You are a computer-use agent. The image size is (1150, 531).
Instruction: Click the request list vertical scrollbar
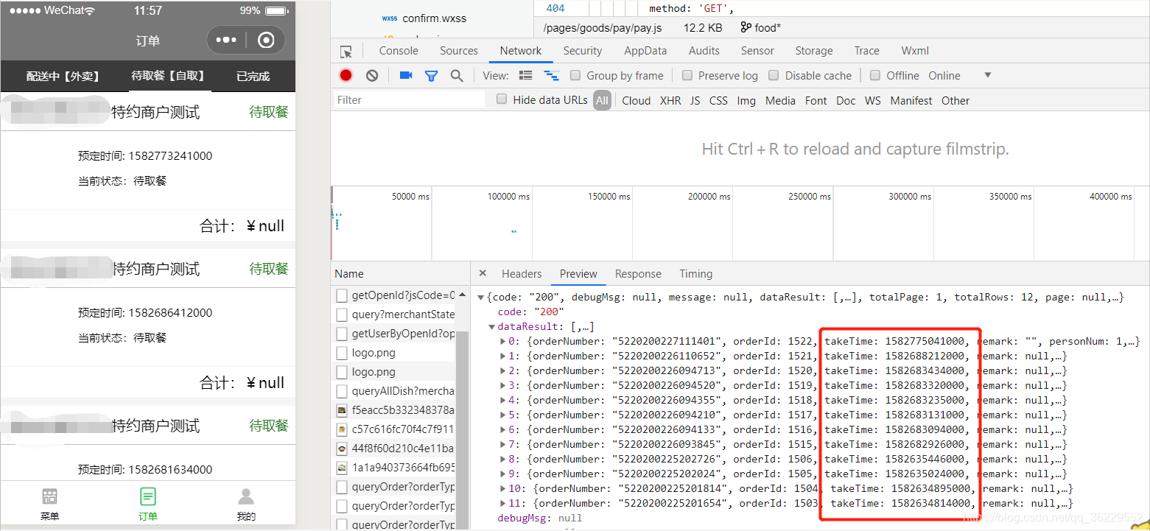tap(463, 431)
